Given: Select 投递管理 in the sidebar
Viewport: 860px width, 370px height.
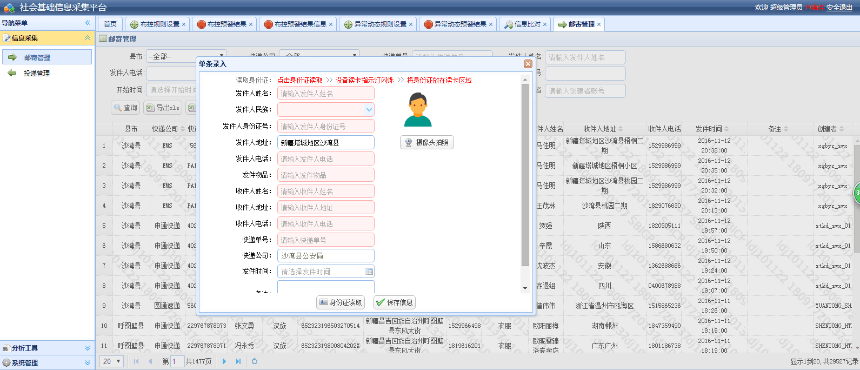Looking at the screenshot, I should click(36, 73).
